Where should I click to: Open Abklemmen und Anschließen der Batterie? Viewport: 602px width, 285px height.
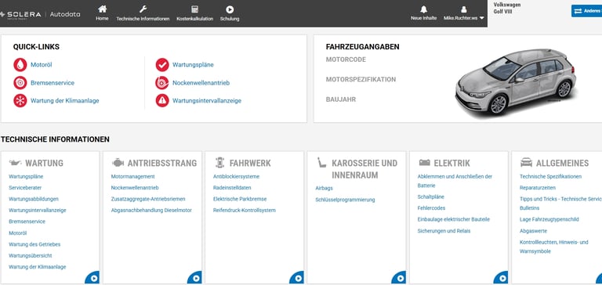(455, 181)
